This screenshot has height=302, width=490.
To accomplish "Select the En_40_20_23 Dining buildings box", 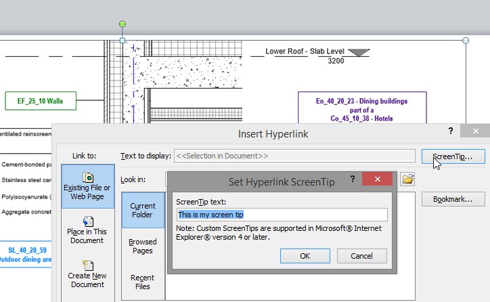I will coord(362,108).
